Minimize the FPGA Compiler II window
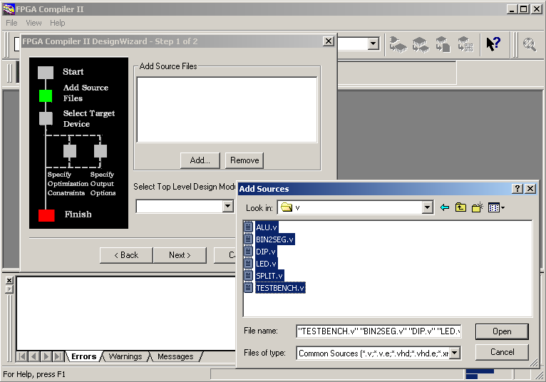This screenshot has width=546, height=382. coord(512,9)
